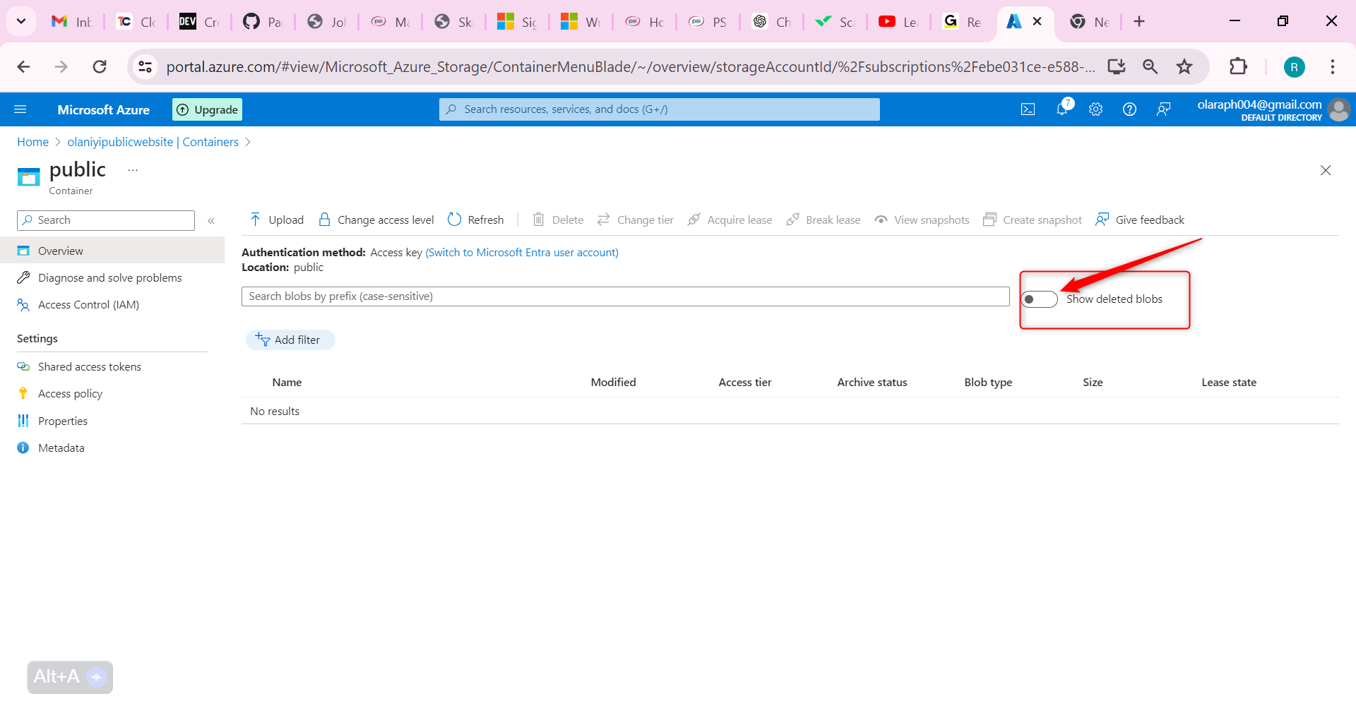Click the Add filter button
The width and height of the screenshot is (1356, 720).
click(x=290, y=340)
